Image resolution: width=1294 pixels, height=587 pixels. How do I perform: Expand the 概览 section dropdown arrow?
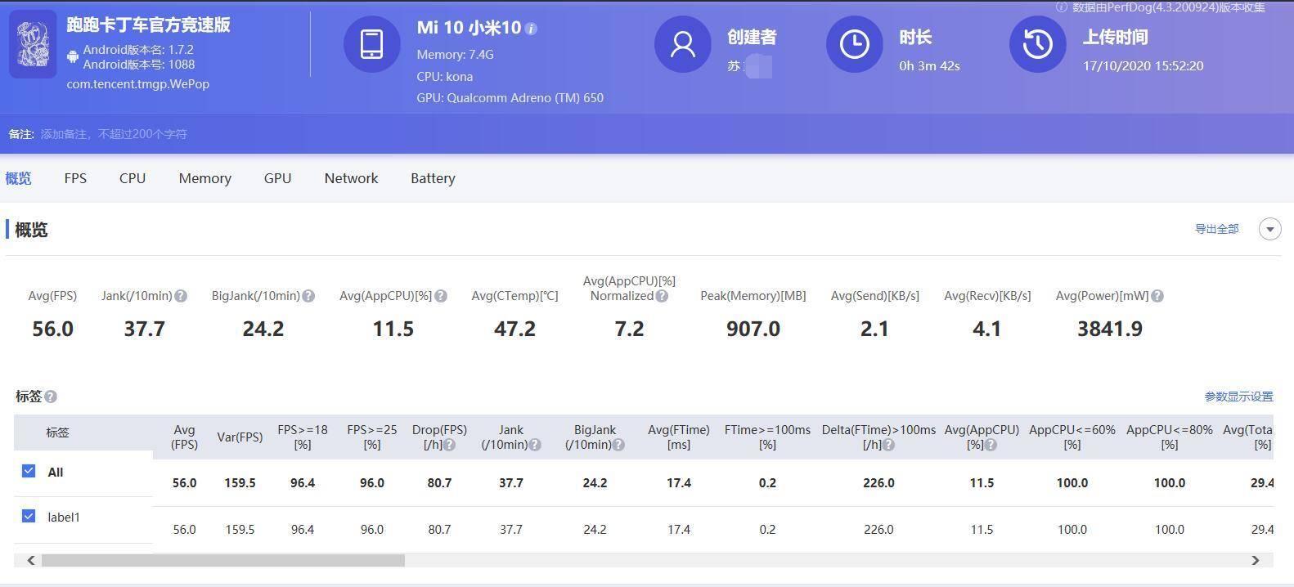[1269, 229]
